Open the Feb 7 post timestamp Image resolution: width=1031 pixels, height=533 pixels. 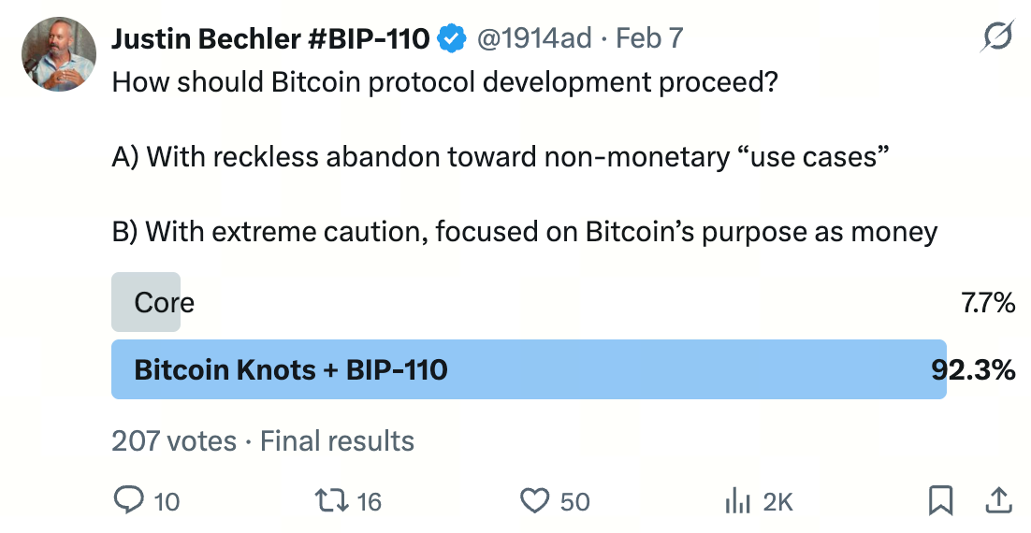coord(649,38)
